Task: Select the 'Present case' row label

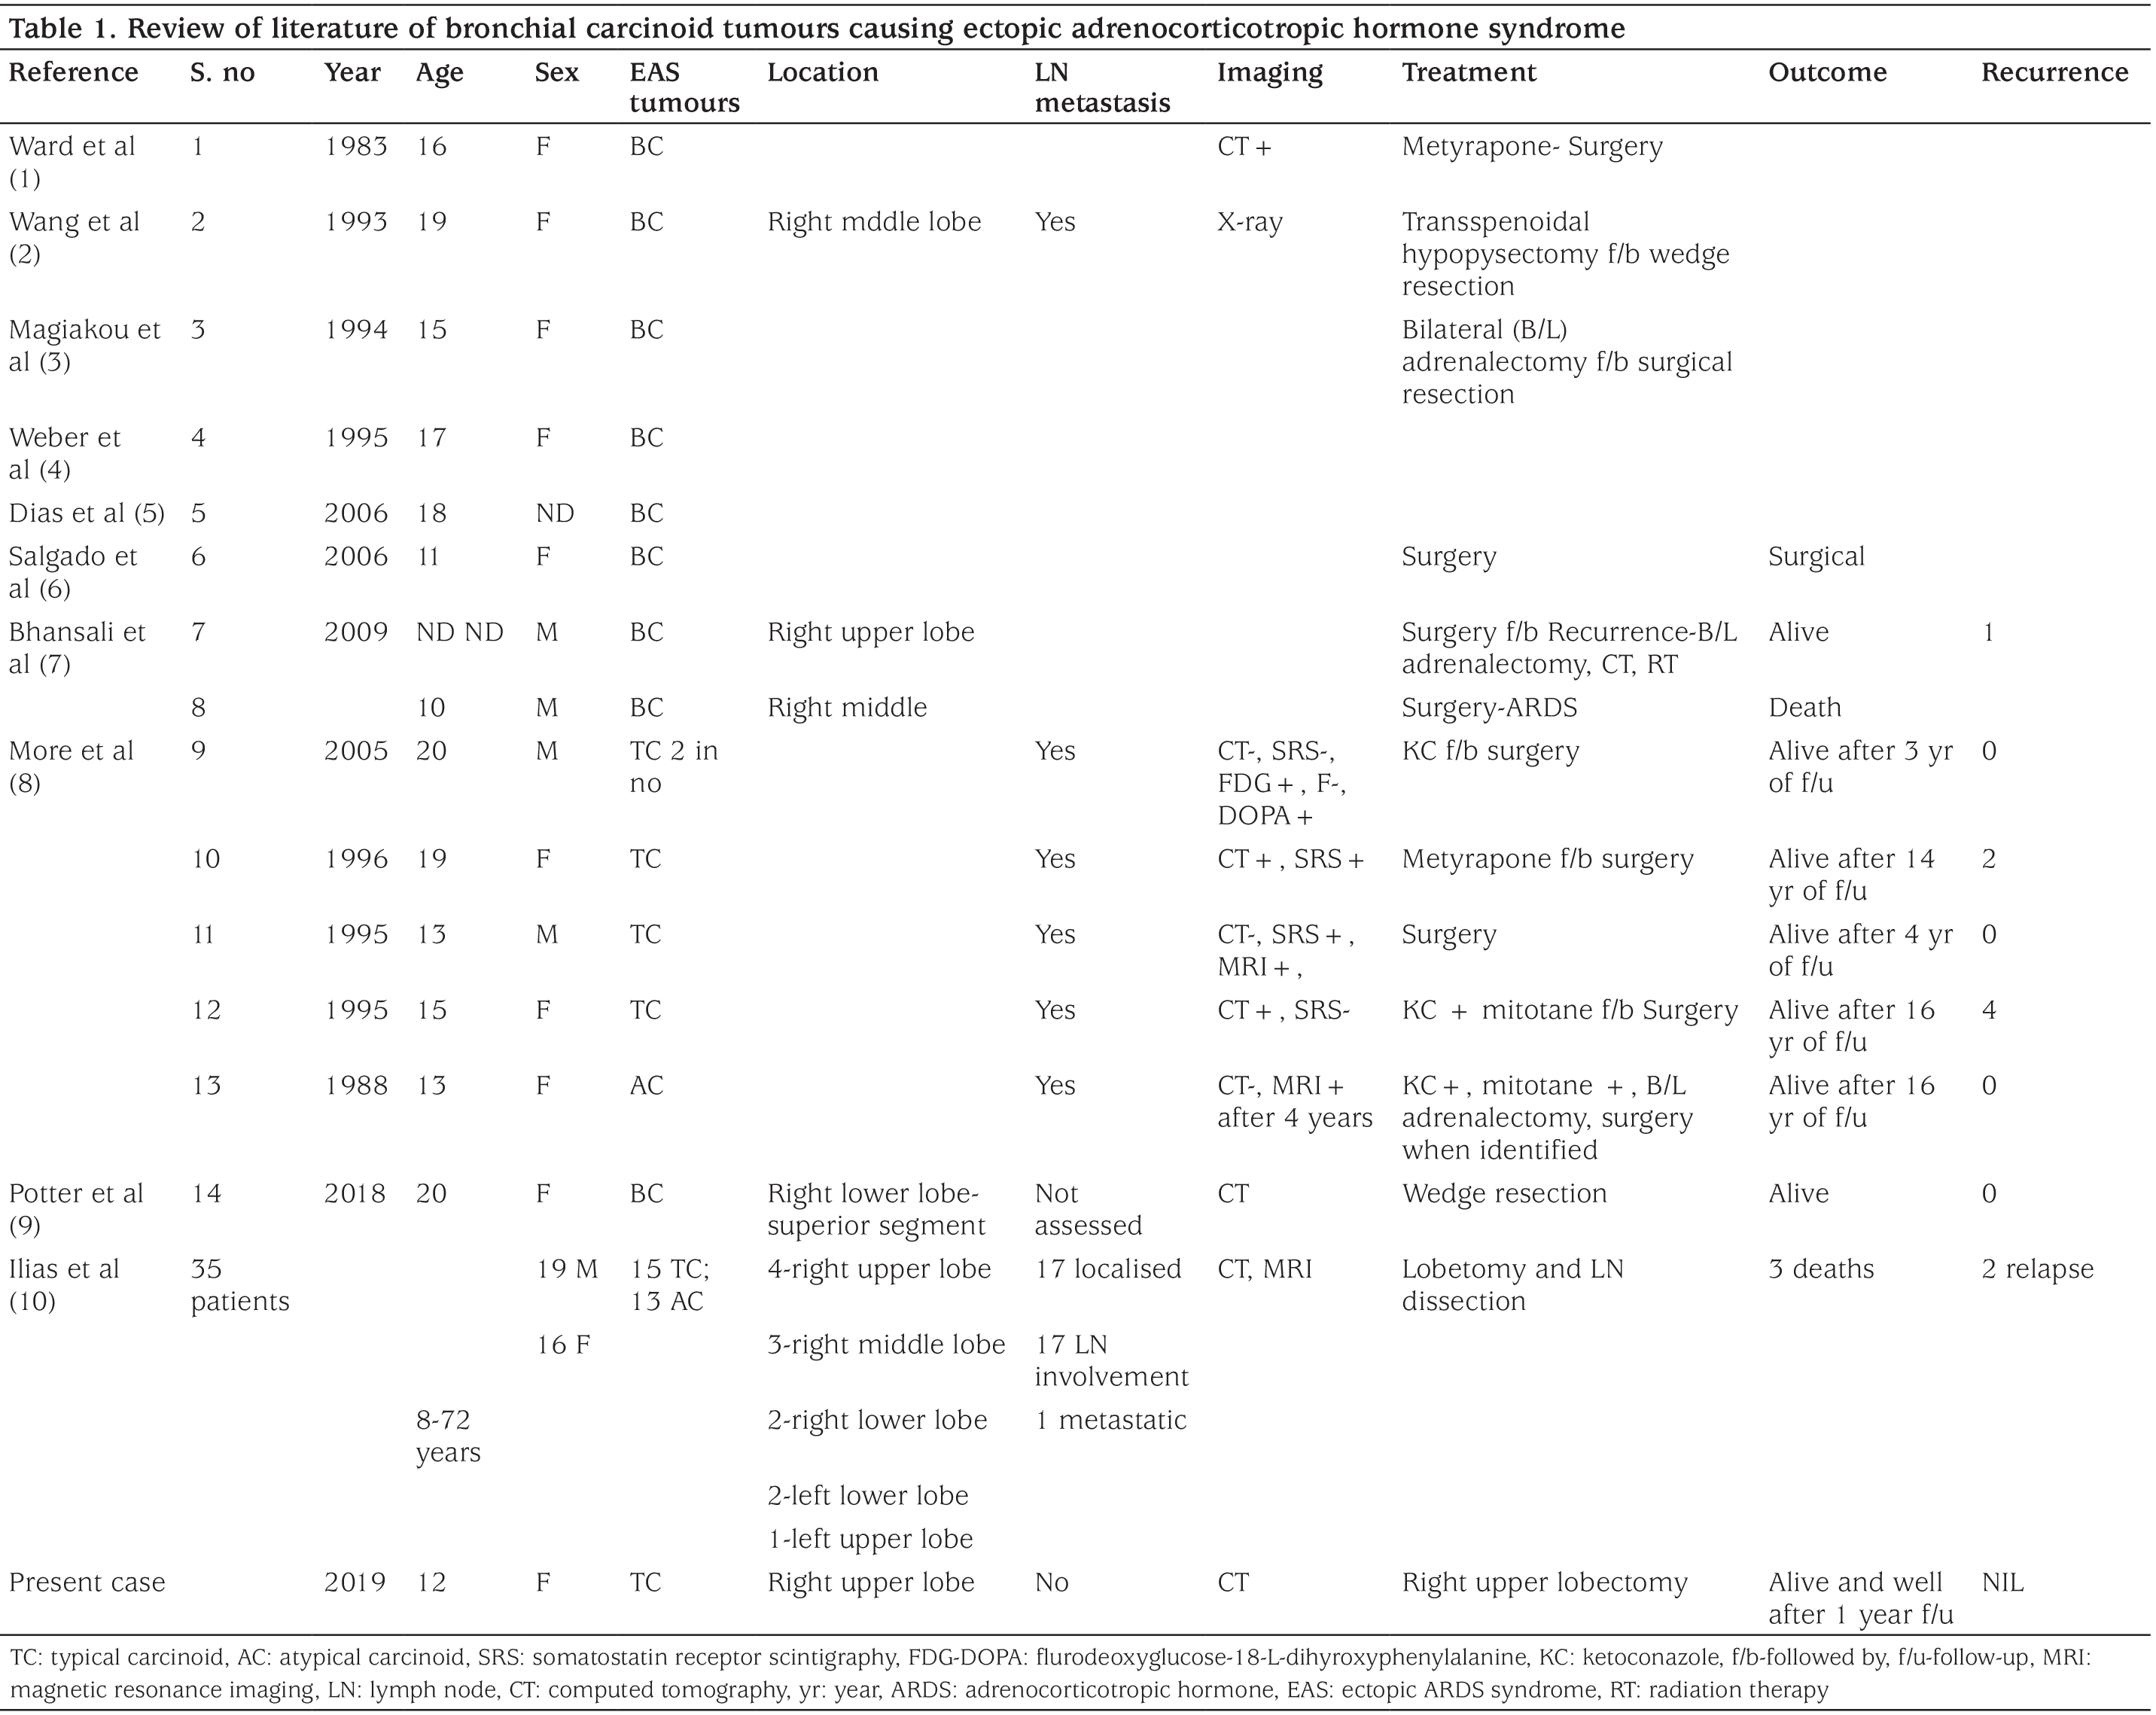Action: [x=87, y=1584]
